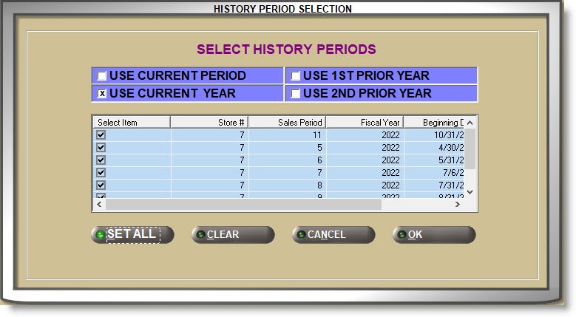The height and width of the screenshot is (317, 576).
Task: Click the Store # column header
Action: pyautogui.click(x=209, y=122)
